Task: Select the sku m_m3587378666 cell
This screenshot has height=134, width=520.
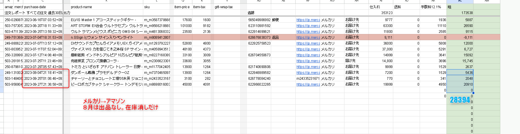Action: tap(157, 20)
